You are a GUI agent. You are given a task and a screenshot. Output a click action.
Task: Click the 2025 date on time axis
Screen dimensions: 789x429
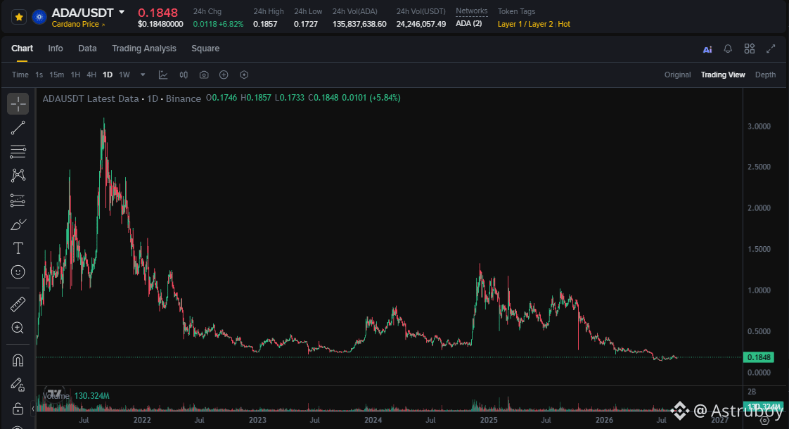(x=489, y=420)
